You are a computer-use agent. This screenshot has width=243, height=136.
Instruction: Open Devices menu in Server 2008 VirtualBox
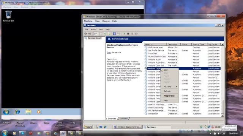pos(106,21)
